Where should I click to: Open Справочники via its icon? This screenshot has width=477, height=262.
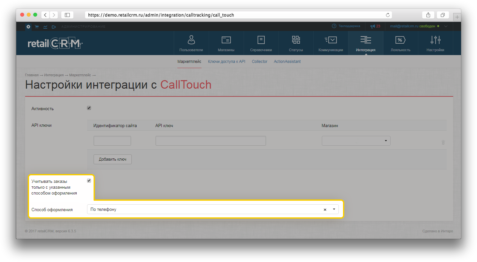point(261,40)
